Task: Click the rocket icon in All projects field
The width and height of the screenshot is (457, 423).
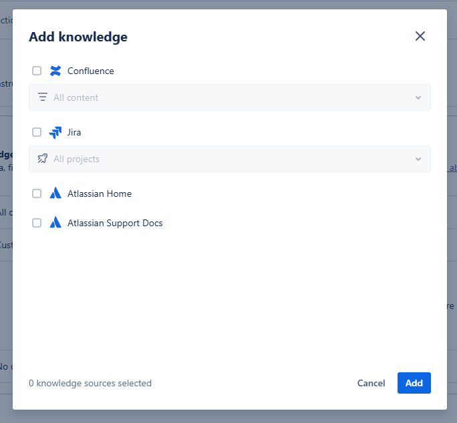Action: pos(43,159)
